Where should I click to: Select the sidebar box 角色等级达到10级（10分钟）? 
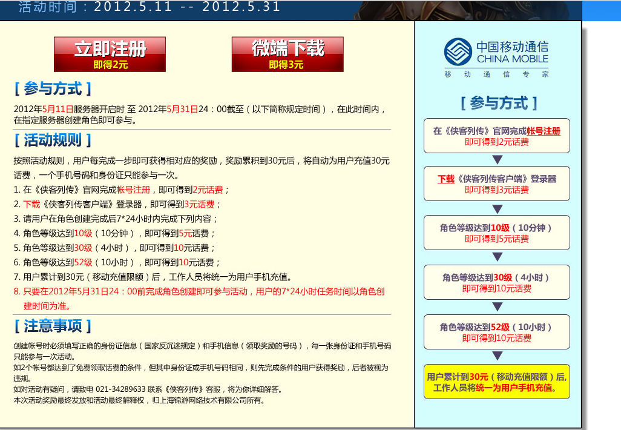pos(497,233)
